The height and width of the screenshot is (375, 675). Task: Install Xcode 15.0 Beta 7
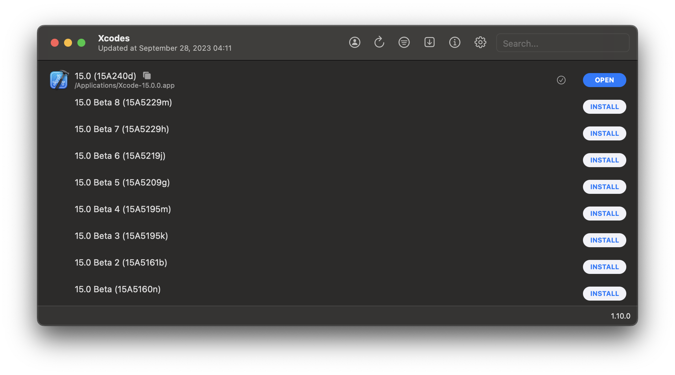pos(604,133)
